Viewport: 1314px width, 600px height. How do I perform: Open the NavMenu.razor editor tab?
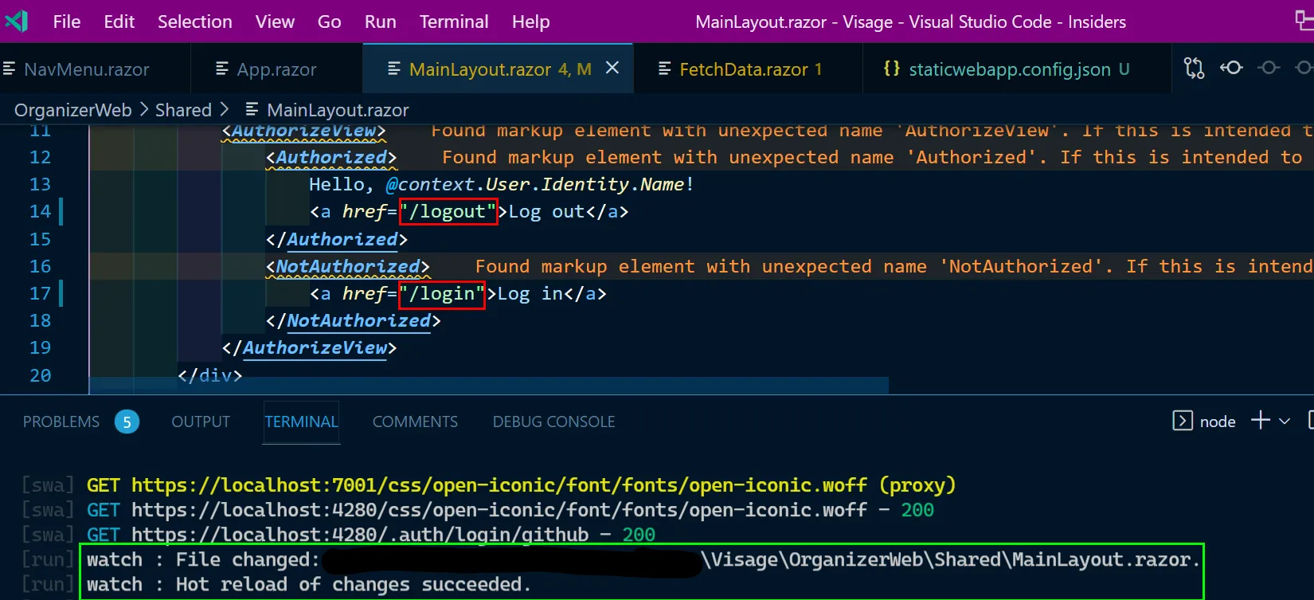coord(86,70)
